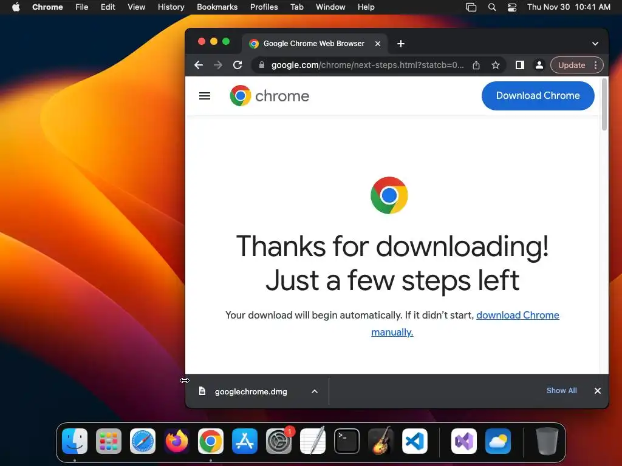Launch Safari from the Dock

click(143, 441)
